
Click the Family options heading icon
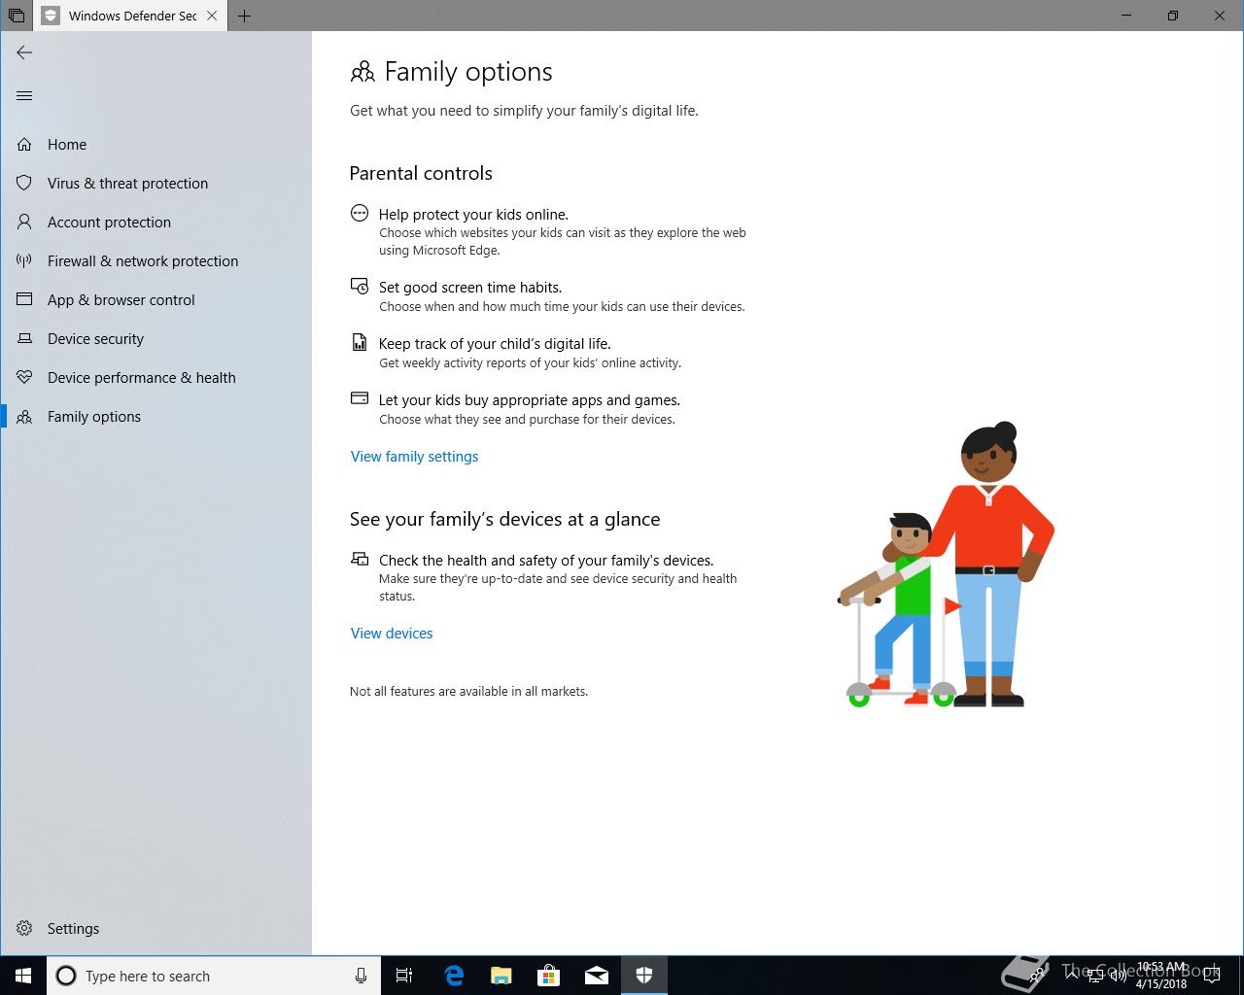pos(363,72)
